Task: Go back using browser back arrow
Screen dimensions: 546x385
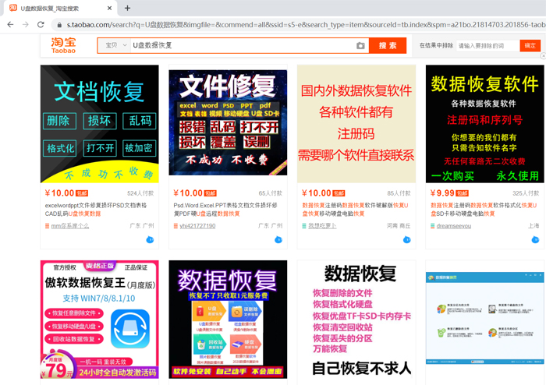Action: [10, 25]
